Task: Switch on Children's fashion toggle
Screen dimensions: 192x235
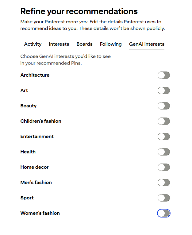Action: pyautogui.click(x=163, y=121)
